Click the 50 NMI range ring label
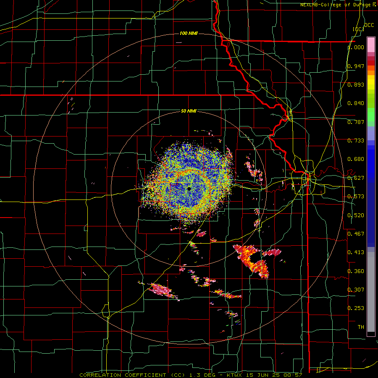 pos(189,111)
